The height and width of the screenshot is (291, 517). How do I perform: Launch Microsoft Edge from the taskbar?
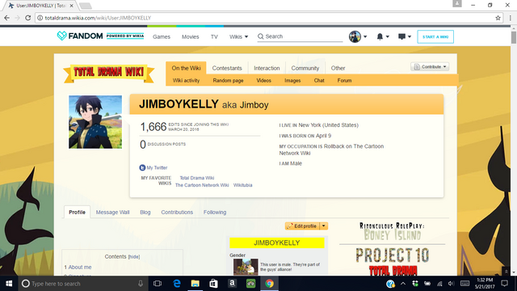177,284
